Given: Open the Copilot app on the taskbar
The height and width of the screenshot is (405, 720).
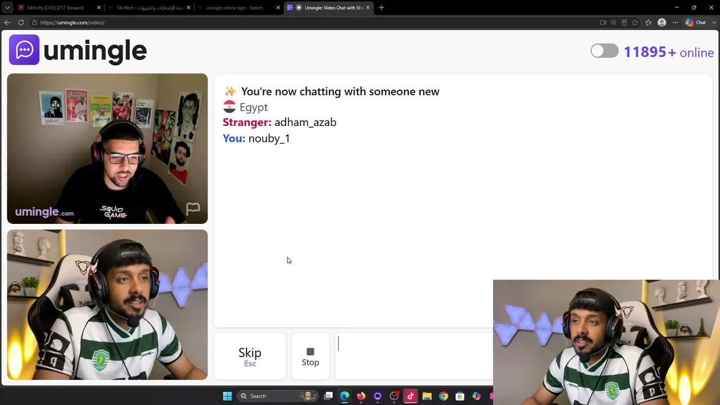Looking at the screenshot, I should 476,396.
